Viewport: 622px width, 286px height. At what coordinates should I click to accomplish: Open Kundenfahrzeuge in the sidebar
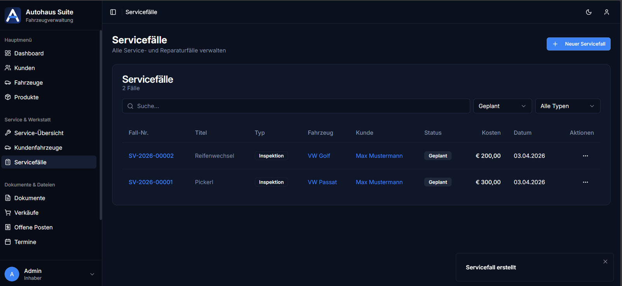38,147
